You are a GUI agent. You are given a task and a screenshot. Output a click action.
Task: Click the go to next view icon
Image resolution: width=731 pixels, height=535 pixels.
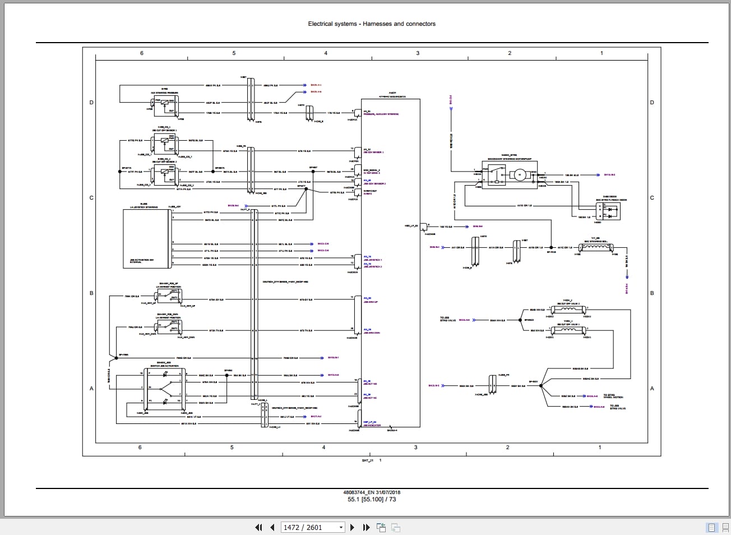tap(395, 527)
